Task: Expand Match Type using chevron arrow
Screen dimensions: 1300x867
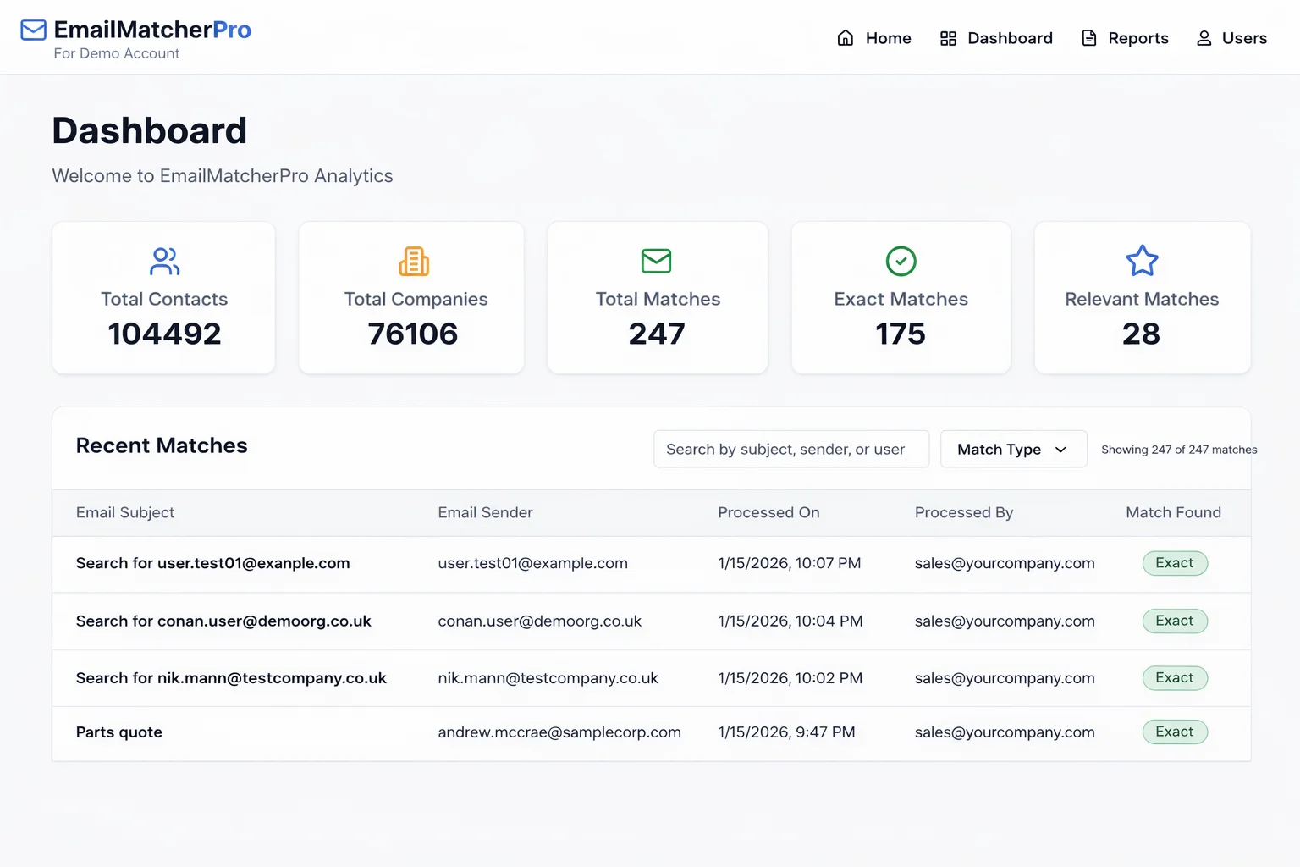Action: (x=1060, y=450)
